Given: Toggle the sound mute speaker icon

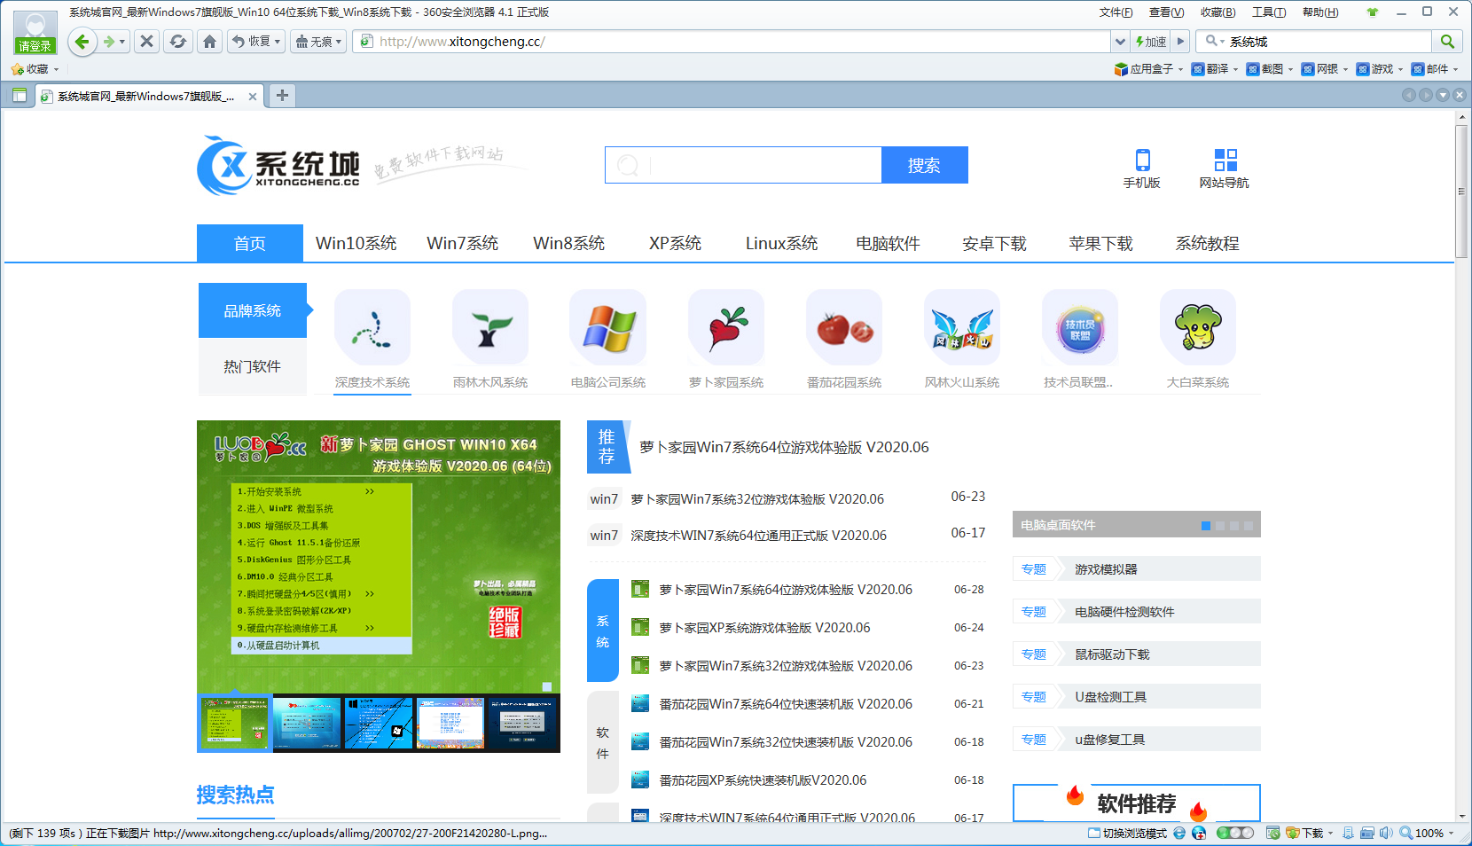Looking at the screenshot, I should point(1385,833).
